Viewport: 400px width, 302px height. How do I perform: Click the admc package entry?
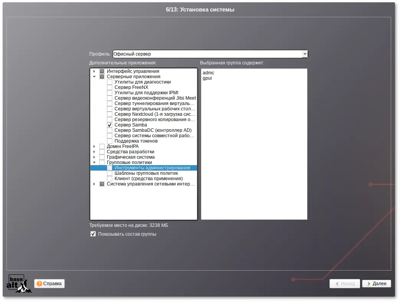208,73
